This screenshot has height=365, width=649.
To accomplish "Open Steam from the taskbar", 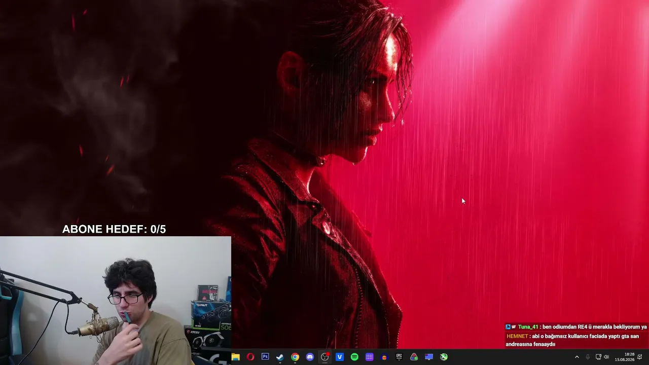I will (280, 357).
